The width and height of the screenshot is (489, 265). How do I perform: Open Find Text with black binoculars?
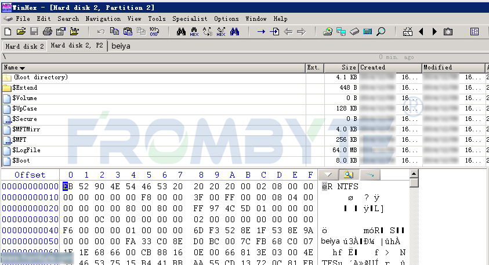click(181, 31)
